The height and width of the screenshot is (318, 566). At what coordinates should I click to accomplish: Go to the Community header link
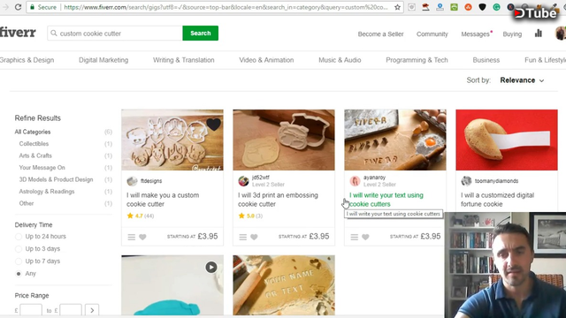click(x=432, y=34)
